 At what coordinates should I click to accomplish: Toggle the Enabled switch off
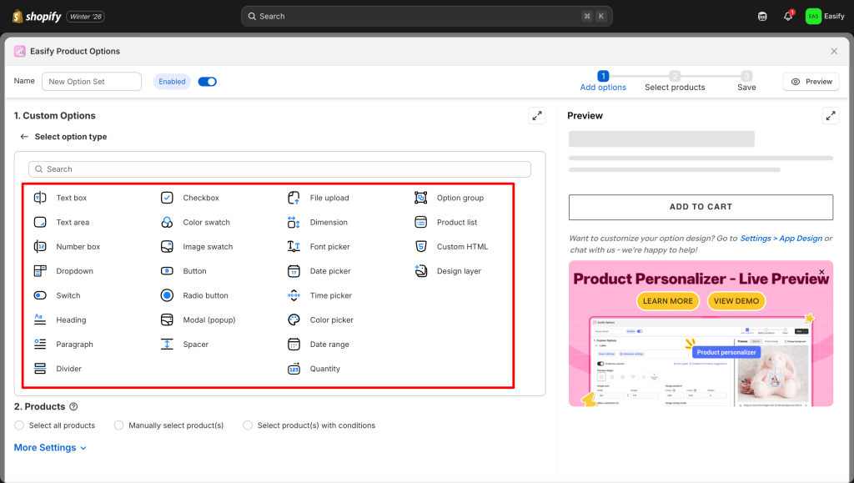click(x=208, y=82)
